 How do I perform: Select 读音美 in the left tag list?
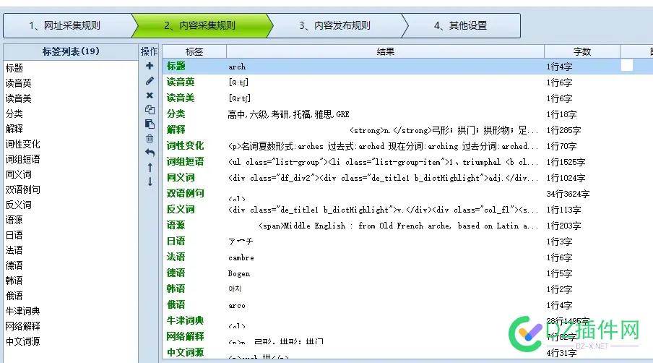18,98
